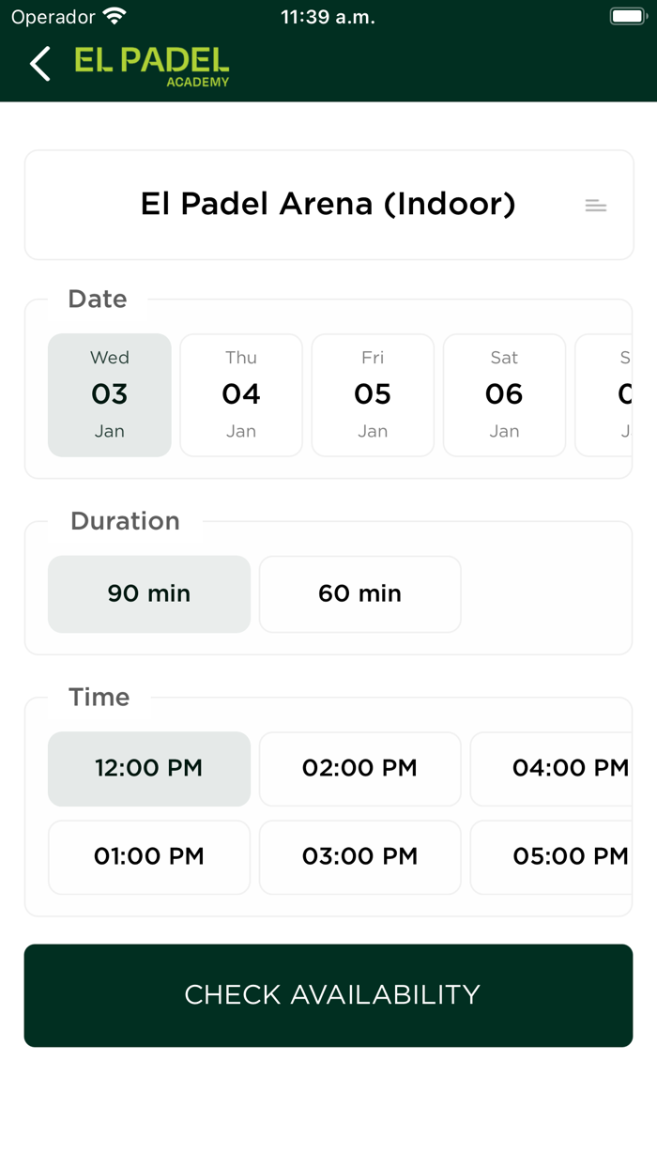This screenshot has width=657, height=1168.
Task: Choose Fri 05 Jan date
Action: tap(373, 395)
